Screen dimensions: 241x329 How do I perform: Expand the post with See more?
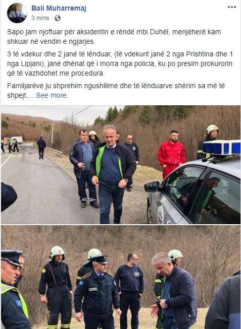point(51,95)
